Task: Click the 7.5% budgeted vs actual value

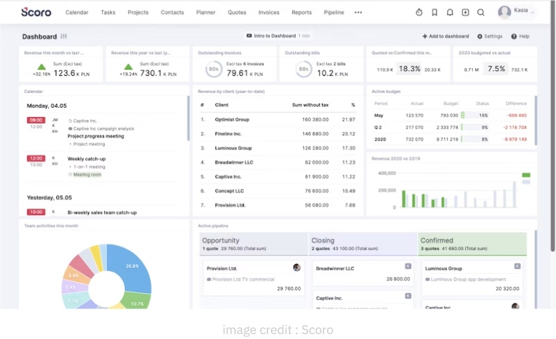Action: (x=496, y=69)
